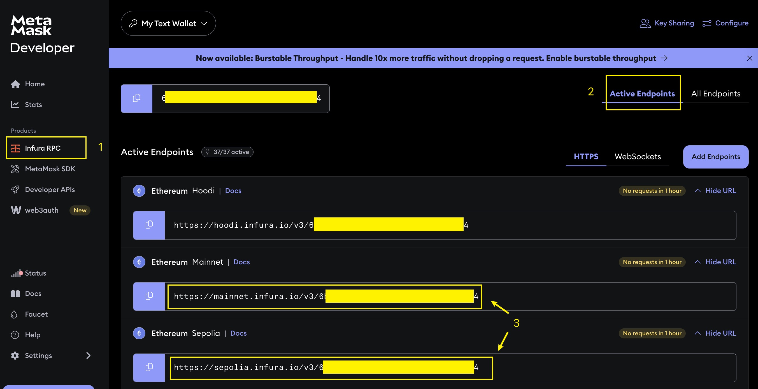Screen dimensions: 758x389
Task: Open Settings gear item
Action: [x=31, y=355]
